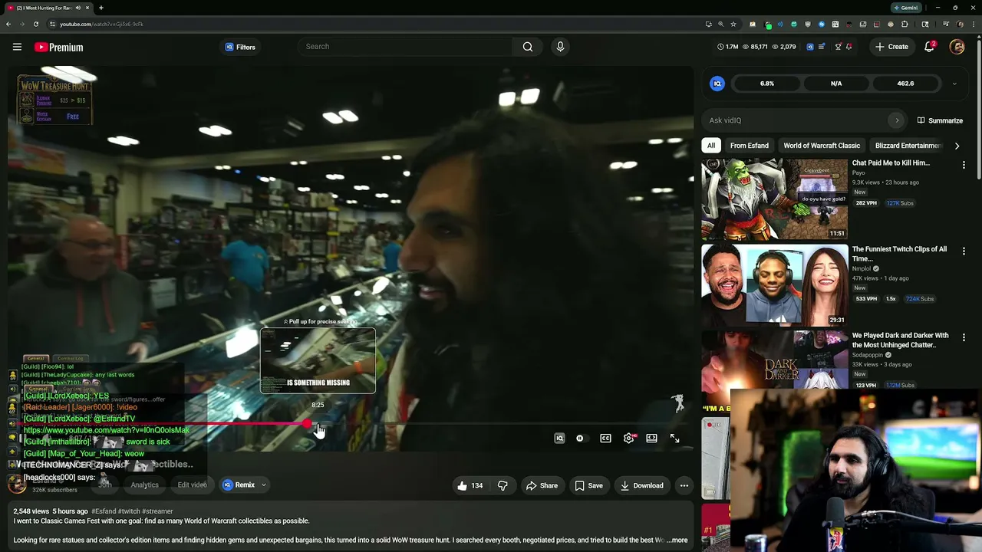Open the vidIQ trophy achievements icon
The height and width of the screenshot is (552, 982).
pyautogui.click(x=838, y=47)
